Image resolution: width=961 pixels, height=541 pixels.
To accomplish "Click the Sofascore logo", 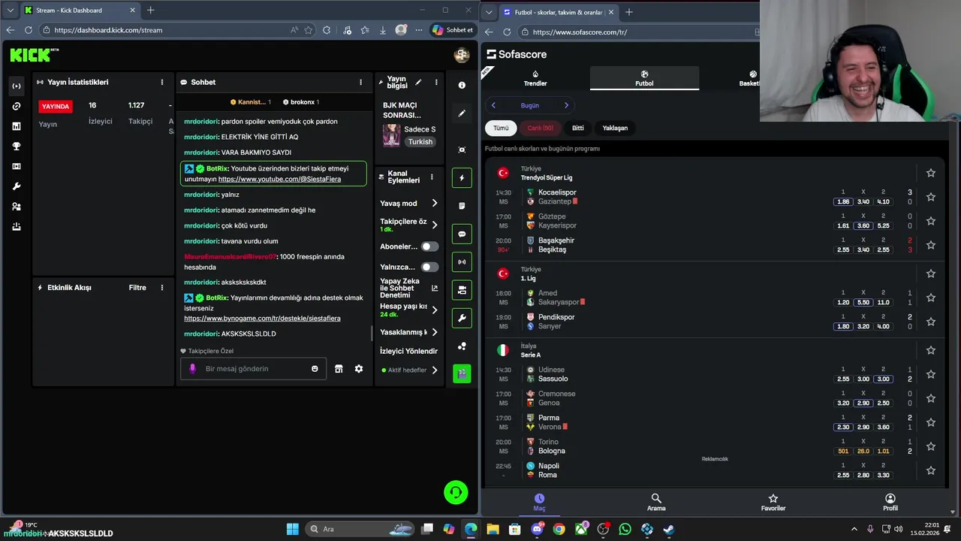I will pos(517,54).
